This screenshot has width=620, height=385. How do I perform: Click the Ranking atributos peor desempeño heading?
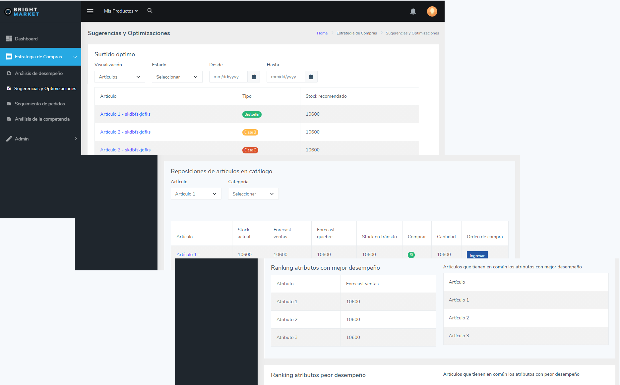[x=318, y=375]
